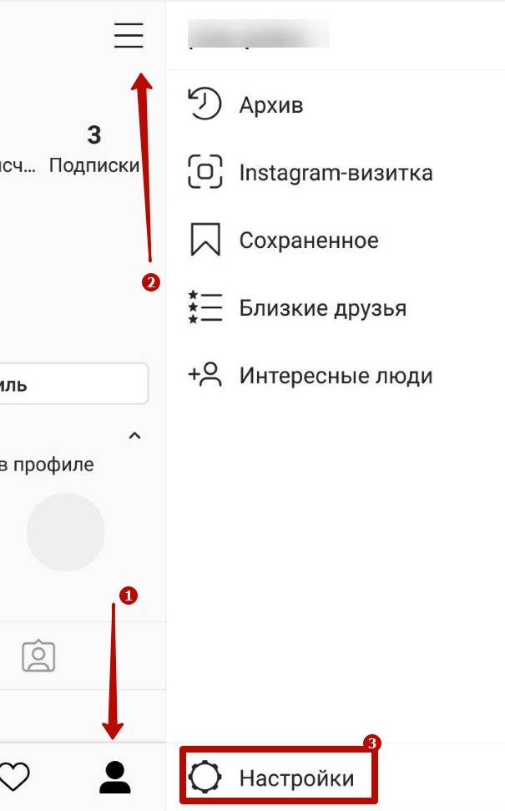Screen dimensions: 505x811
Task: Open the profile silhouette tab icon
Action: pos(115,778)
